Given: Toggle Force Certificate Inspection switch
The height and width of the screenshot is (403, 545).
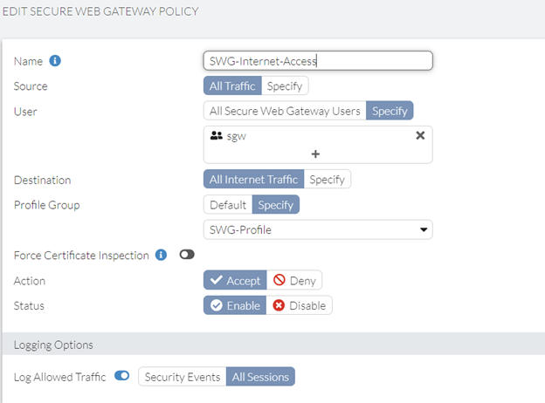Looking at the screenshot, I should pyautogui.click(x=187, y=256).
